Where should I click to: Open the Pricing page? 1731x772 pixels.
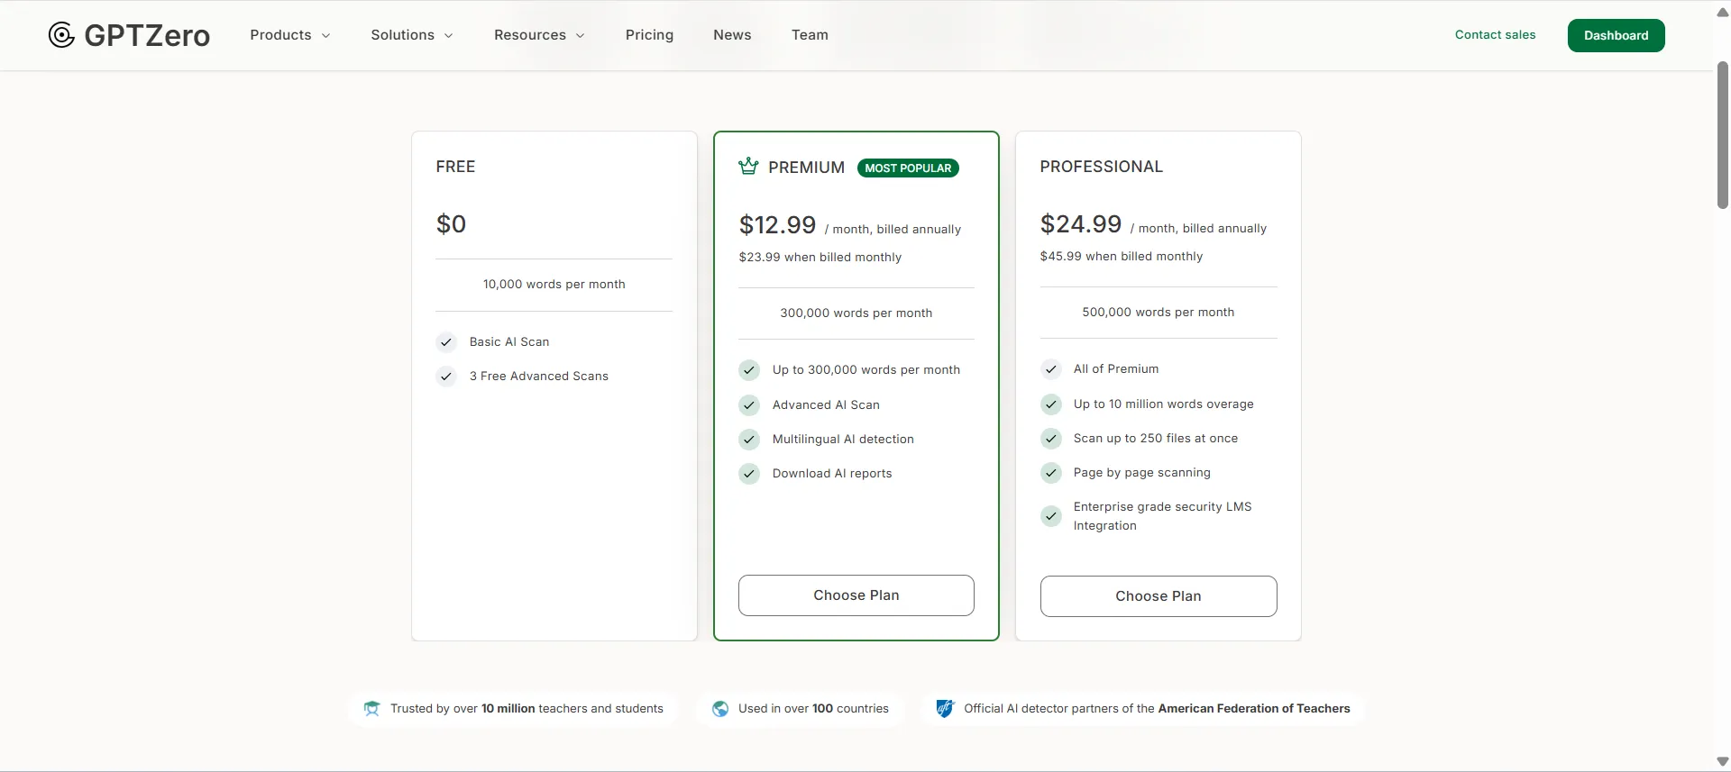tap(649, 35)
